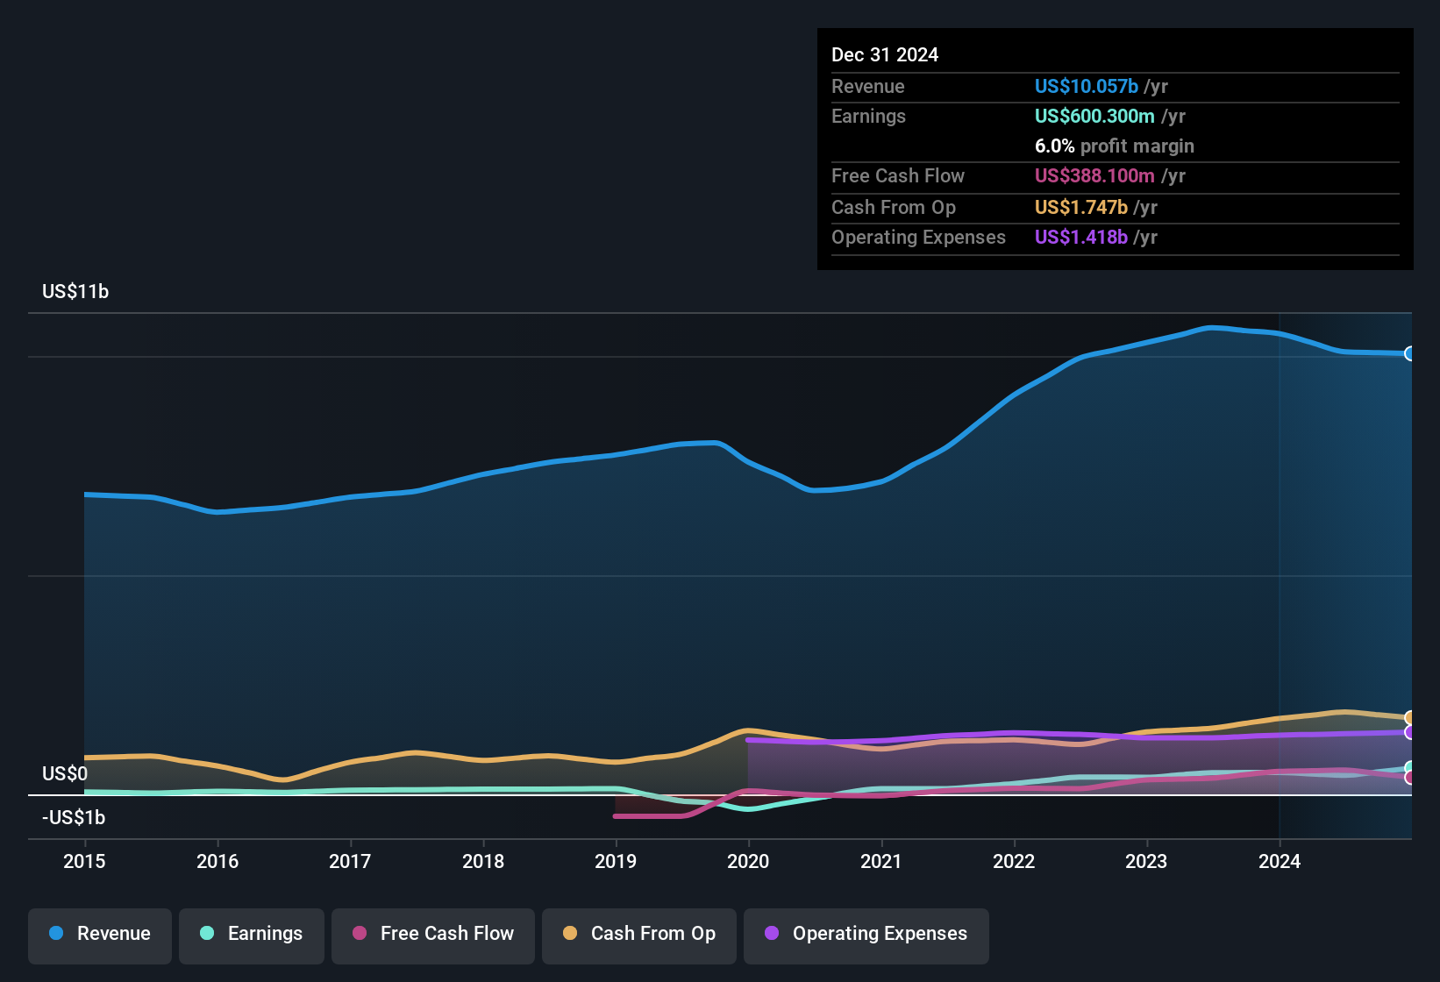Screen dimensions: 1440x982
Task: Select the Free Cash Flow endpoint marker
Action: pos(1410,778)
